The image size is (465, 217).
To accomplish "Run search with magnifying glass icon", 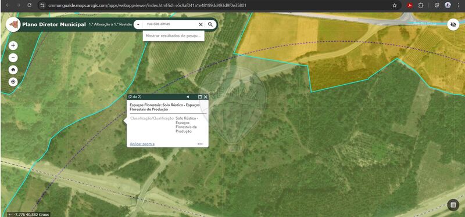I will [x=210, y=24].
